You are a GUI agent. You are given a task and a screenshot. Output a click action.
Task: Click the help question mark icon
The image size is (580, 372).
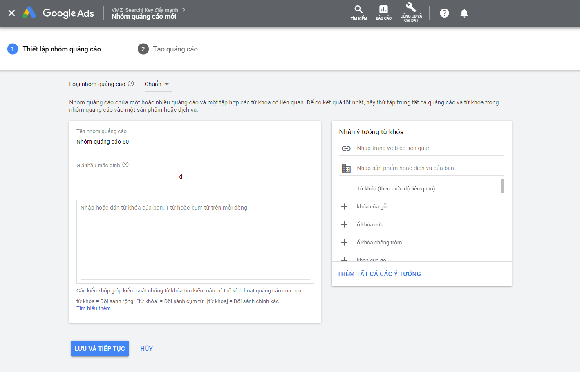click(444, 13)
